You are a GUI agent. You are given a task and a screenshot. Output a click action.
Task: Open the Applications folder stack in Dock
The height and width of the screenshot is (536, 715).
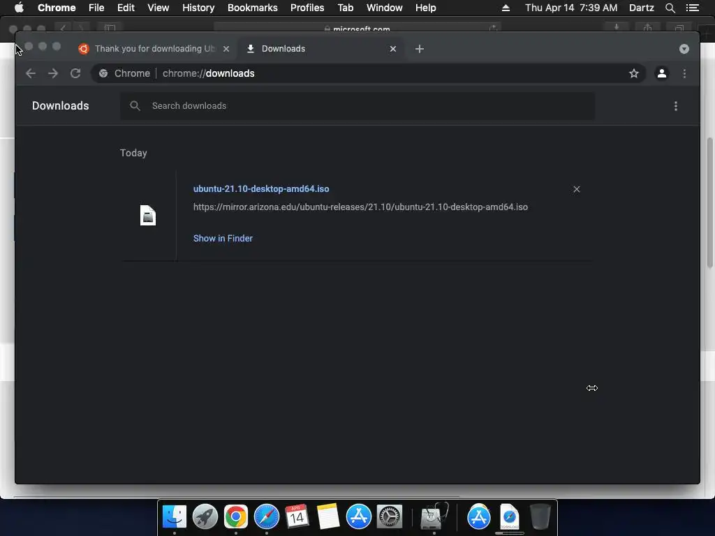click(x=479, y=517)
